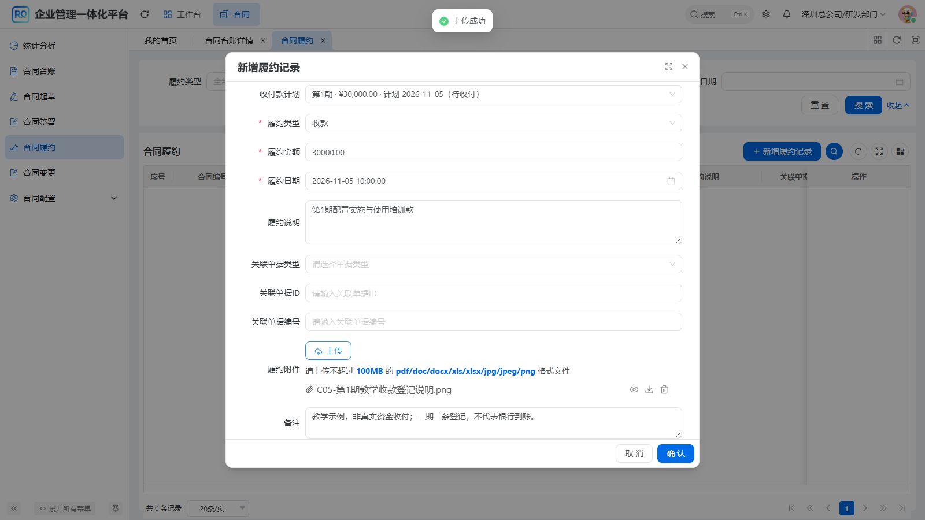Click the 关联单据ID input field
This screenshot has height=520, width=925.
[493, 293]
